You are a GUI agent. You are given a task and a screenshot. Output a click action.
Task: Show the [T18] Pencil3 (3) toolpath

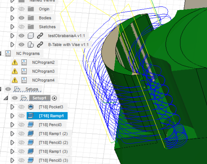pyautogui.click(x=21, y=160)
